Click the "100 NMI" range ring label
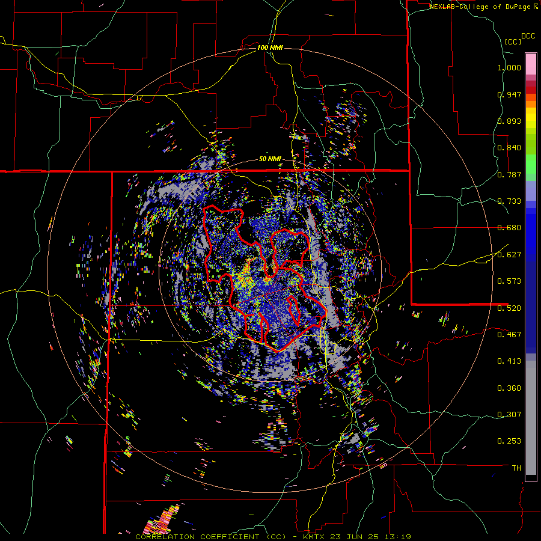This screenshot has height=541, width=541. pos(270,47)
